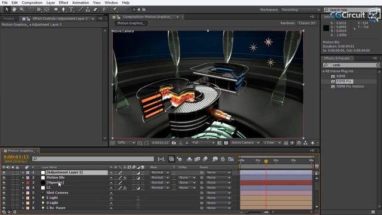This screenshot has height=215, width=382.
Task: Click the Reset Exposure icon
Action: click(313, 143)
